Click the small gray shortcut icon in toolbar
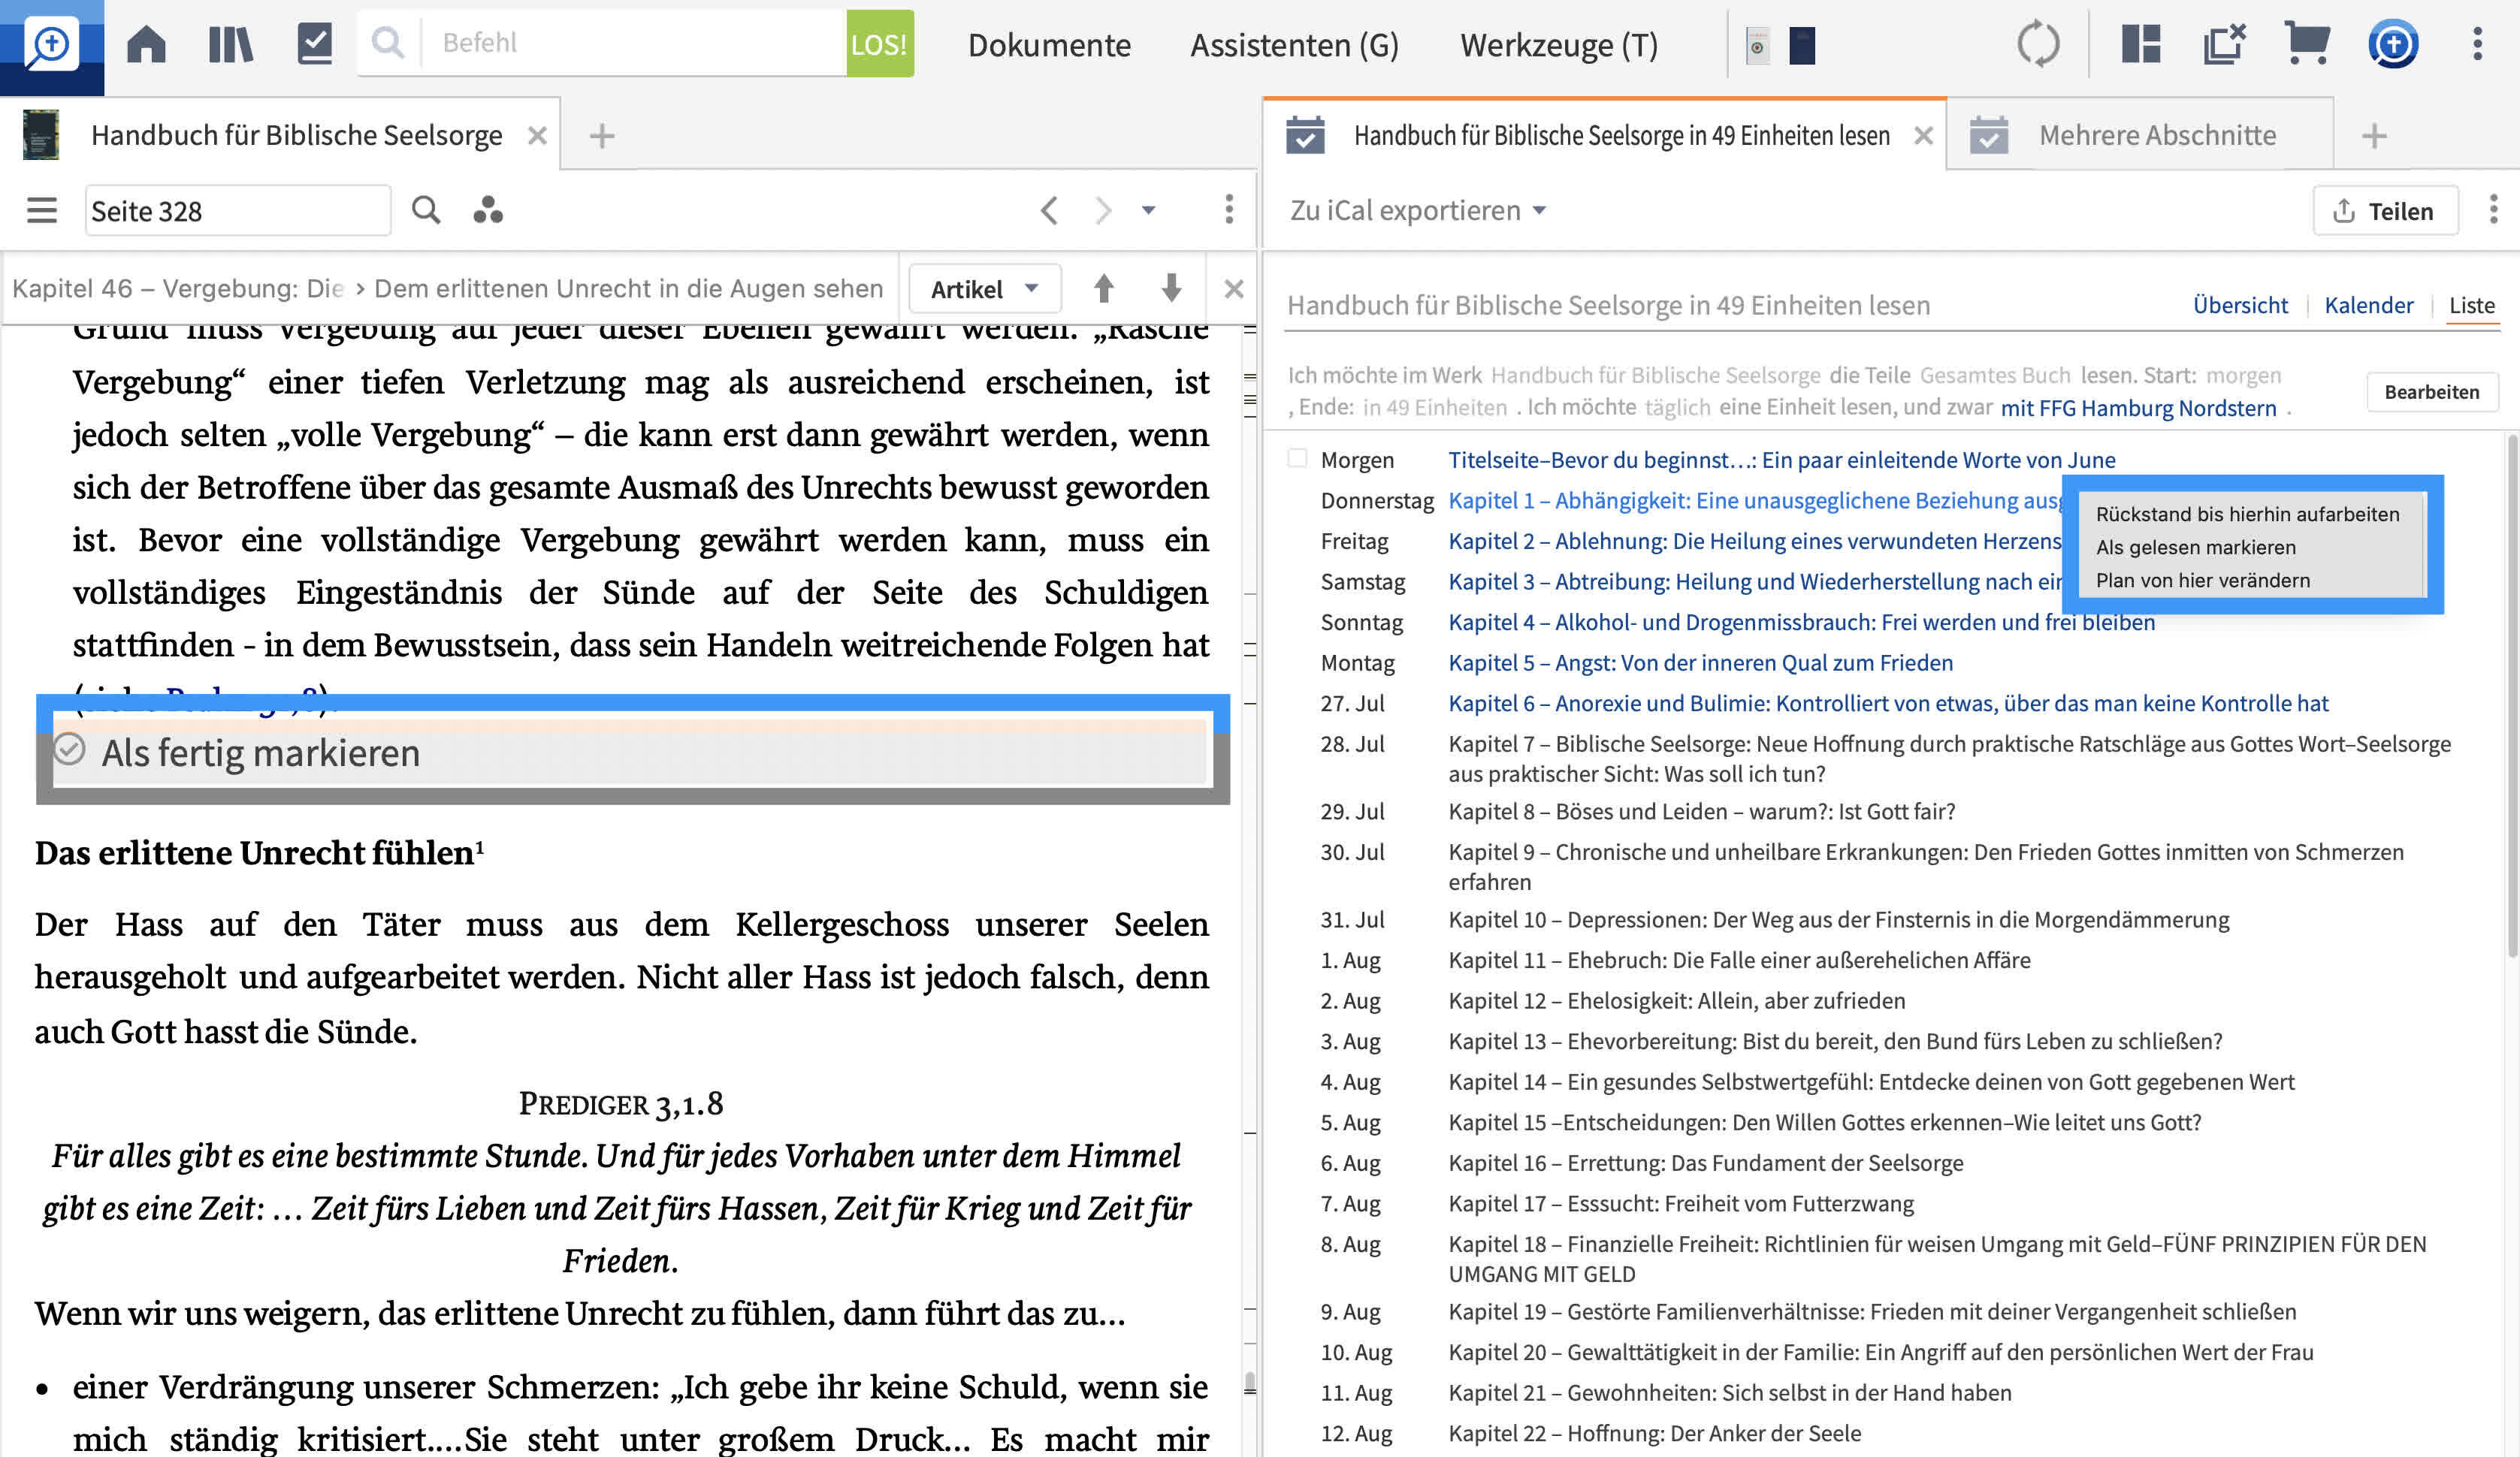The width and height of the screenshot is (2520, 1457). 1757,46
